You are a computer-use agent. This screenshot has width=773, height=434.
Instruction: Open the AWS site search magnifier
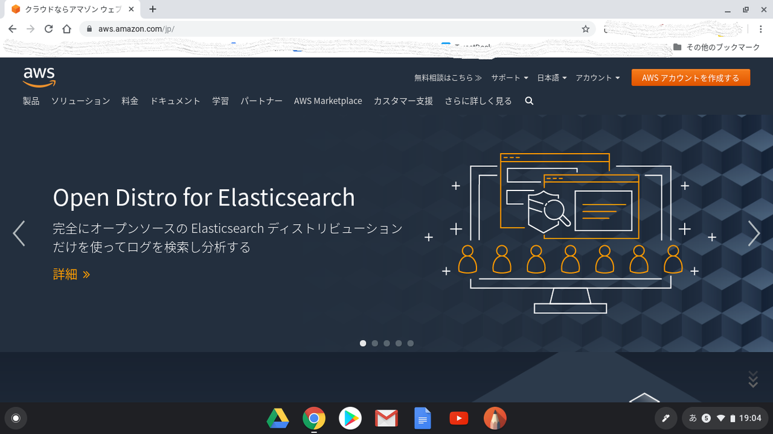[529, 101]
